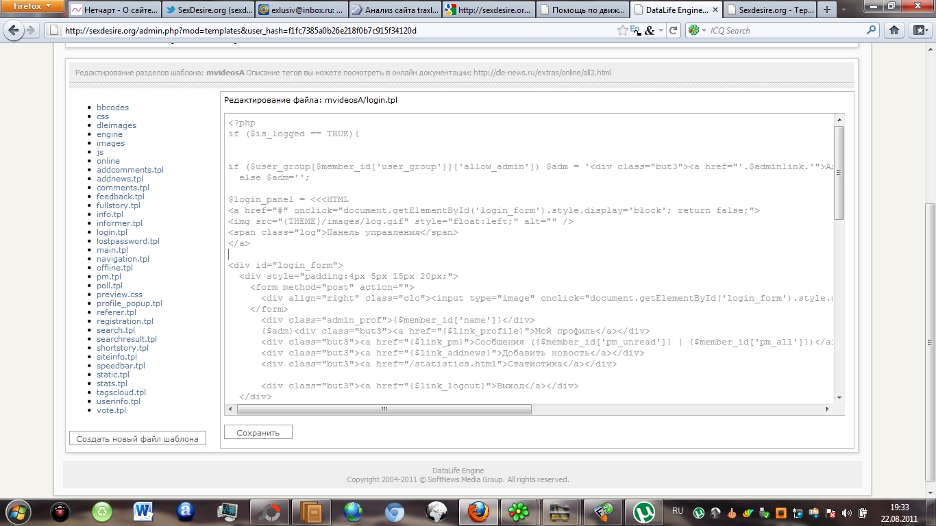Close the DataLife Engine tab
This screenshot has width=936, height=526.
click(716, 10)
